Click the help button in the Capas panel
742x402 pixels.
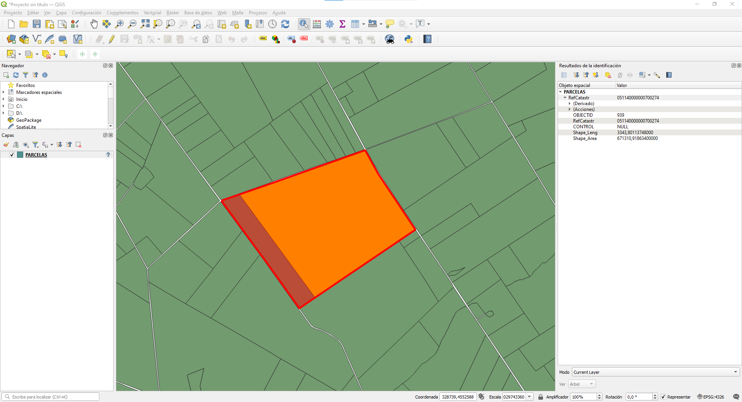tap(108, 155)
